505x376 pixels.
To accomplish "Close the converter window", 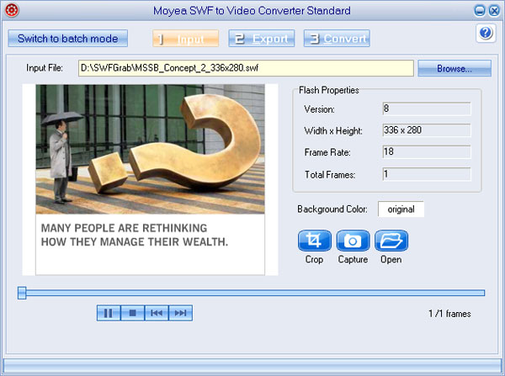I will coord(494,11).
